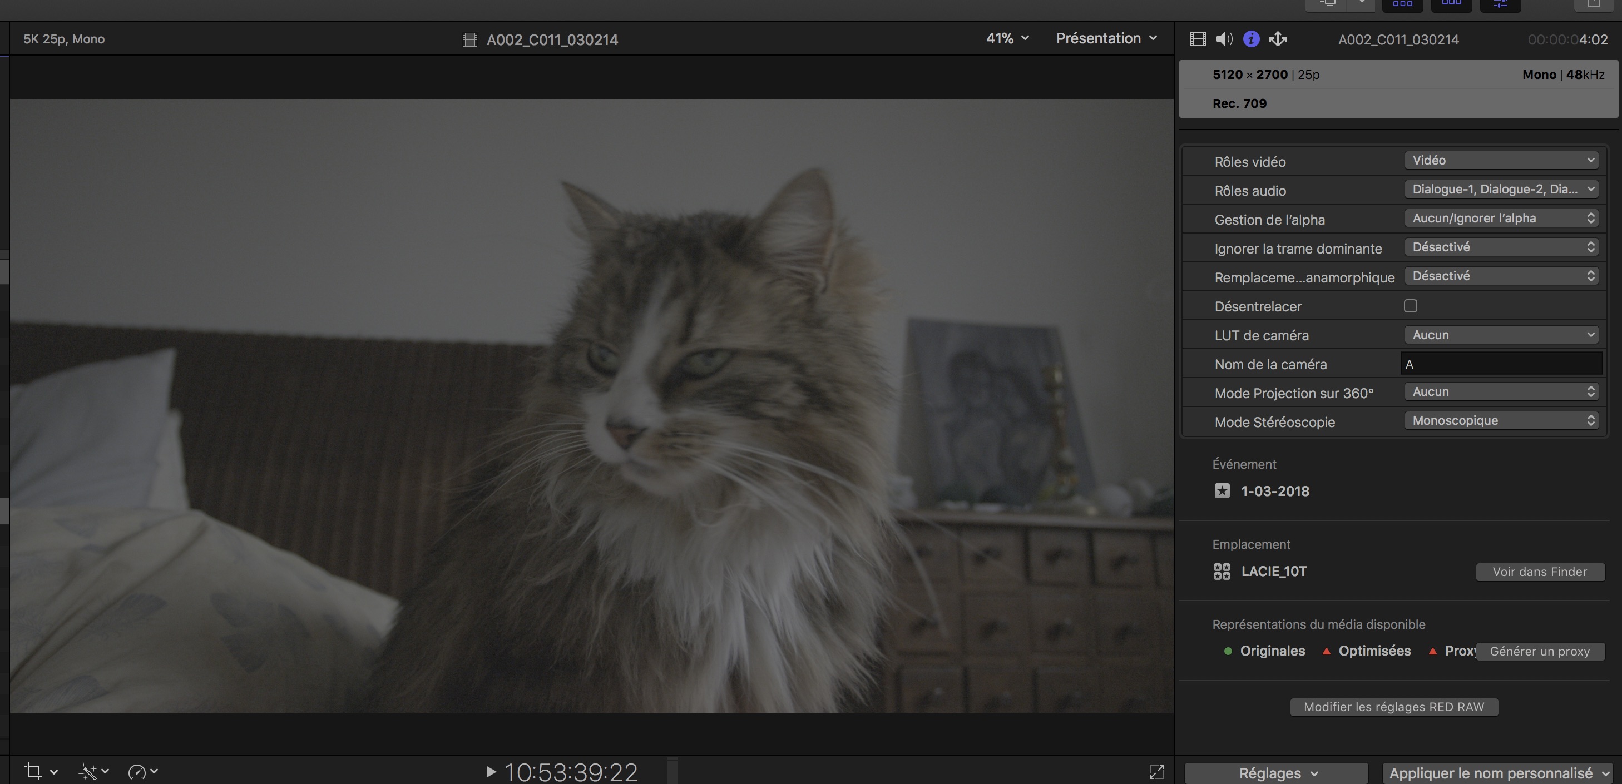Viewport: 1622px width, 784px height.
Task: Open the Présentation view menu
Action: coord(1106,38)
